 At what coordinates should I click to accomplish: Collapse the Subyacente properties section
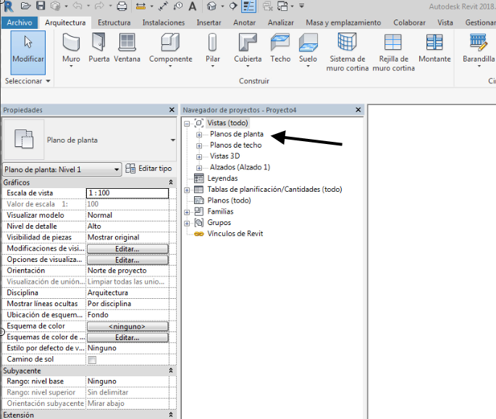coord(171,371)
